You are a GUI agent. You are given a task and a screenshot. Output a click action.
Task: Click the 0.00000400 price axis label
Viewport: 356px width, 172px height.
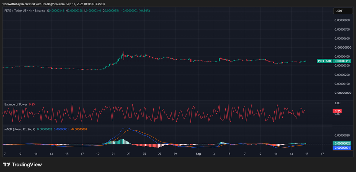342,57
